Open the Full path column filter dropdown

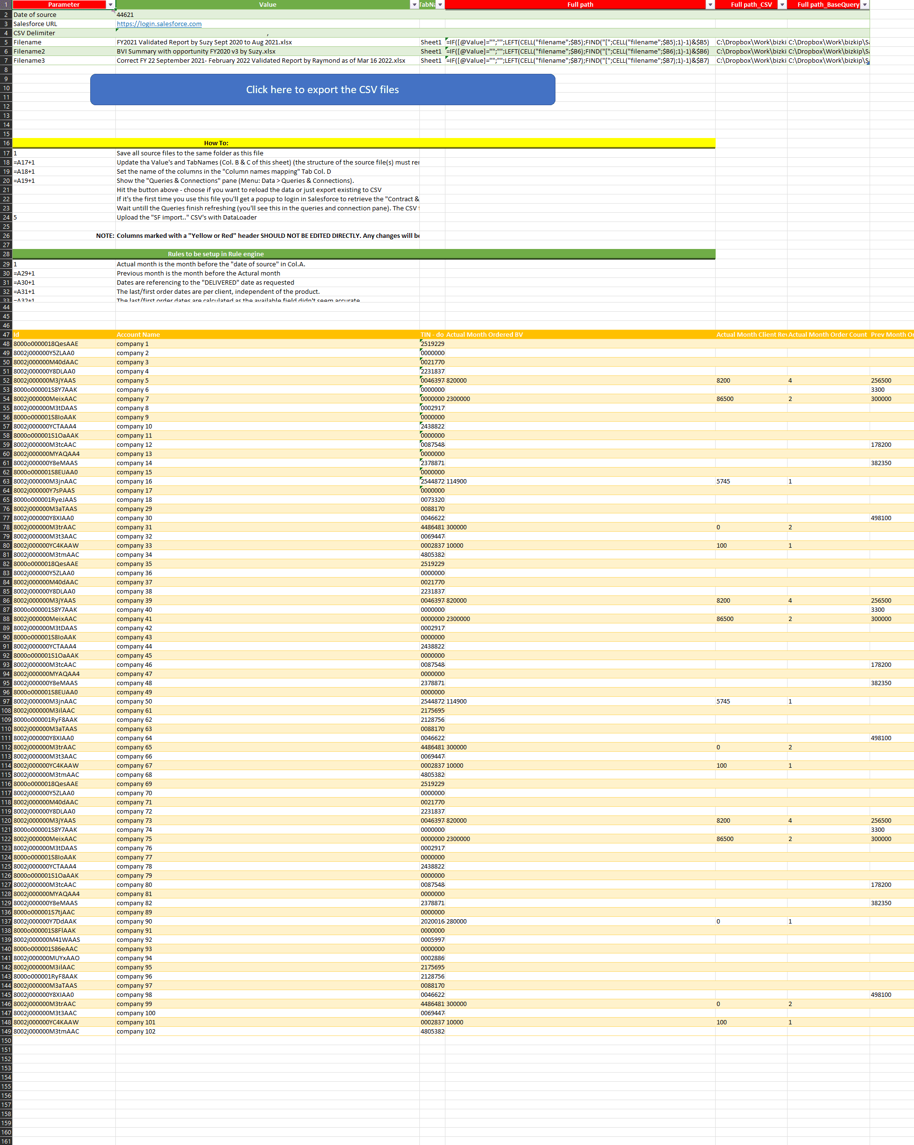[710, 5]
